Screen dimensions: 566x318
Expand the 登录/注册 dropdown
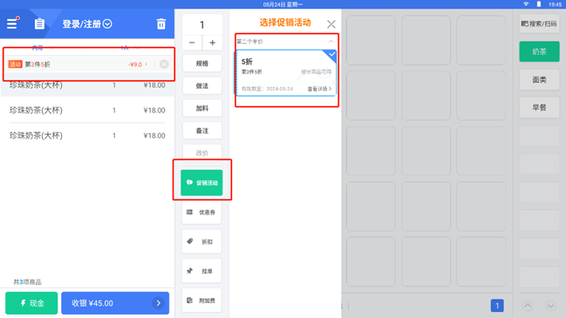click(x=107, y=24)
